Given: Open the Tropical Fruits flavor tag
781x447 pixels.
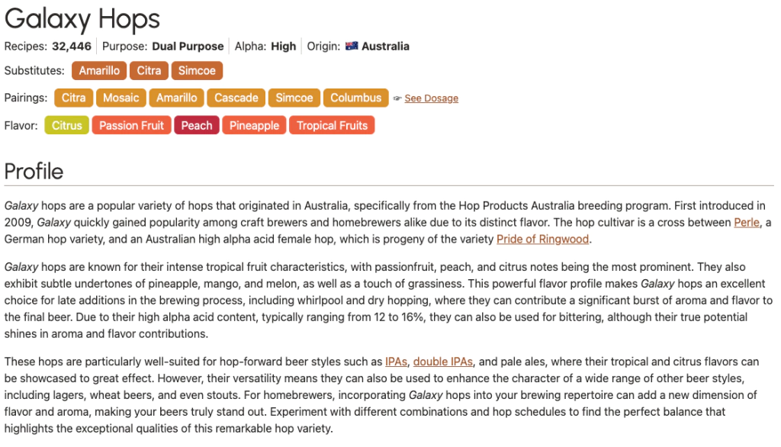Looking at the screenshot, I should 332,125.
